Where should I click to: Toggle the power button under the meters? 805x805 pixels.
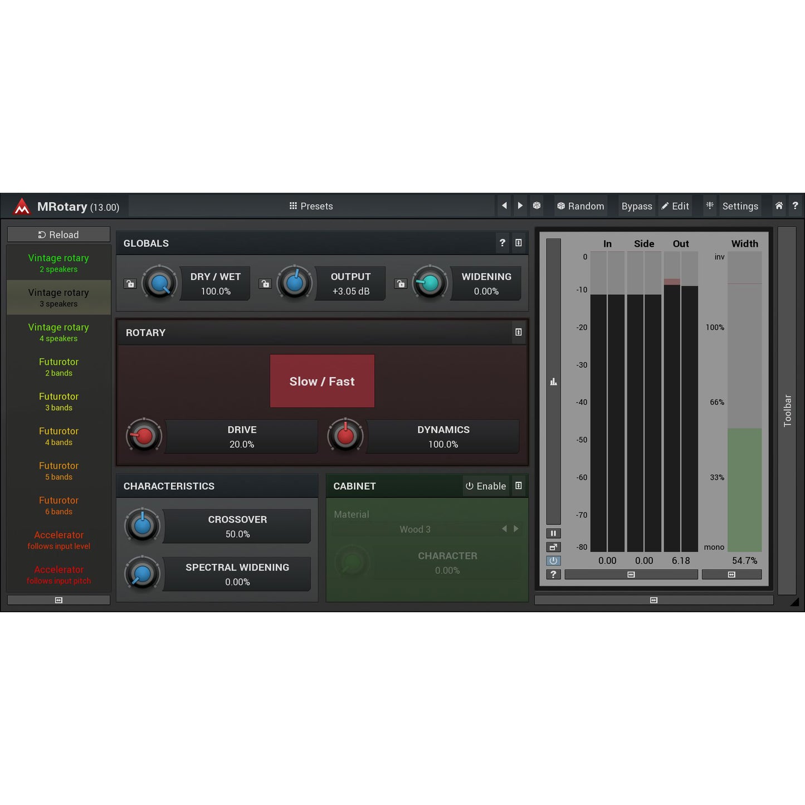coord(553,560)
